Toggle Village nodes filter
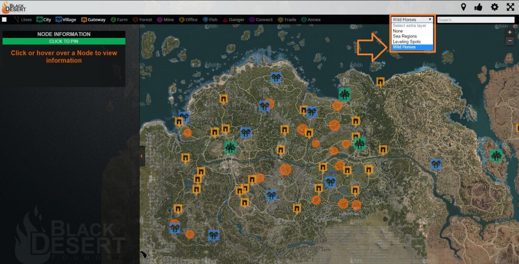Screen dimensions: 519x264 coord(66,20)
